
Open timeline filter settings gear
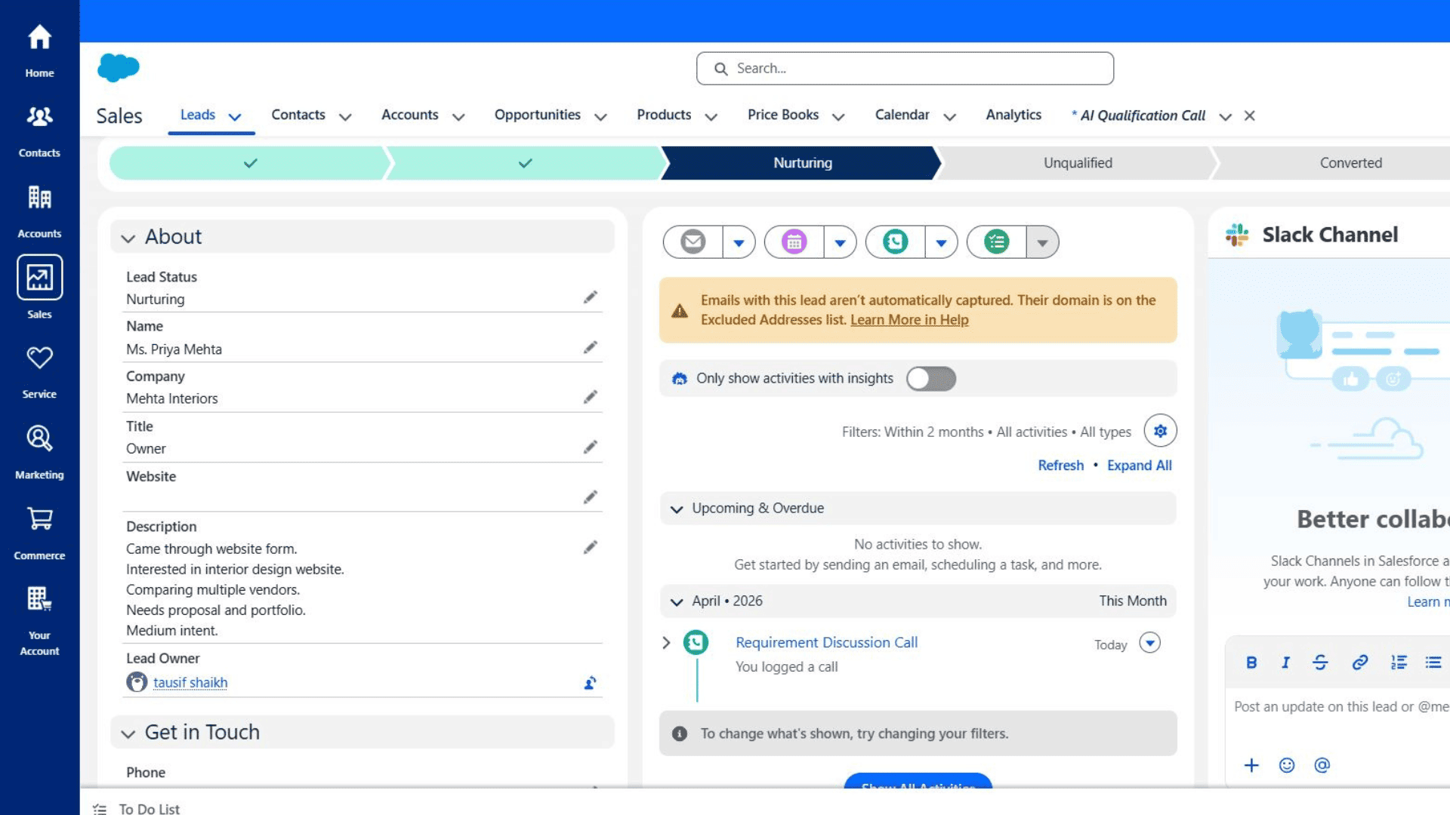click(1160, 431)
